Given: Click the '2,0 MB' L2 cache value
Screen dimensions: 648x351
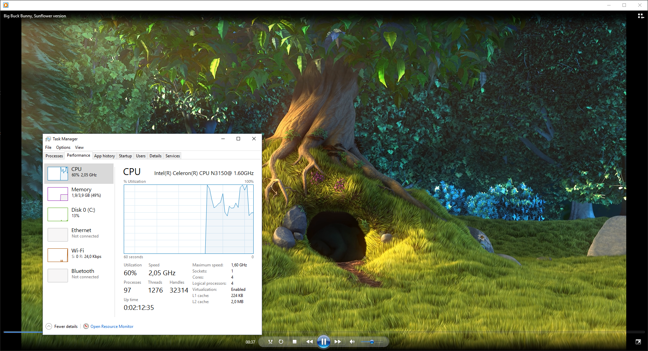Looking at the screenshot, I should pyautogui.click(x=237, y=302).
